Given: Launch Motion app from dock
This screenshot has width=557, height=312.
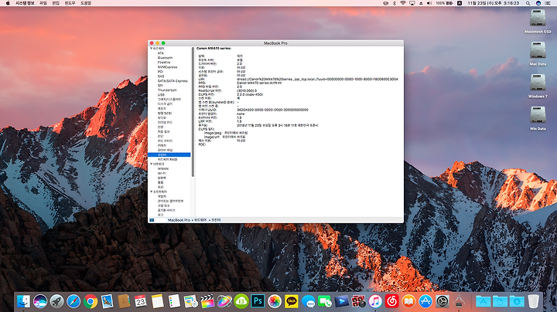Looking at the screenshot, I should [224, 301].
